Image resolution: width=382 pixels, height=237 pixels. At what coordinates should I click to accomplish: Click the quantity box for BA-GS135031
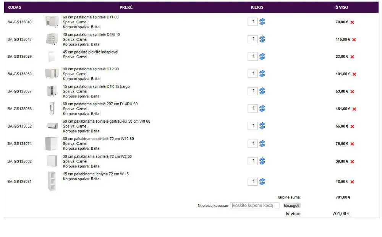[x=253, y=182]
